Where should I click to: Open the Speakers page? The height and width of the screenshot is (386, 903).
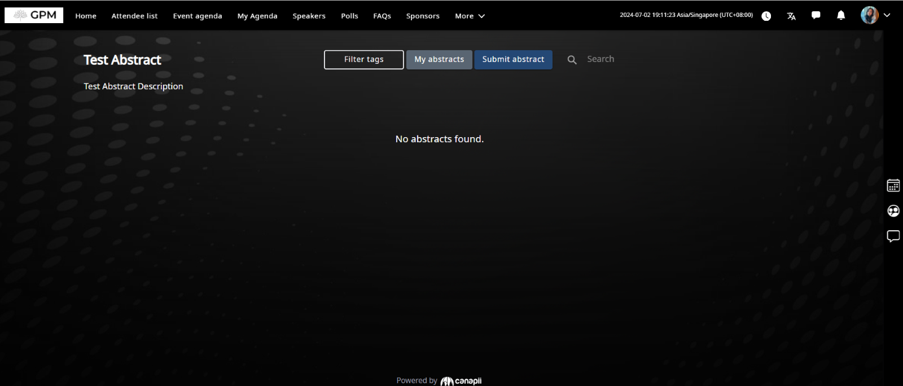[309, 16]
